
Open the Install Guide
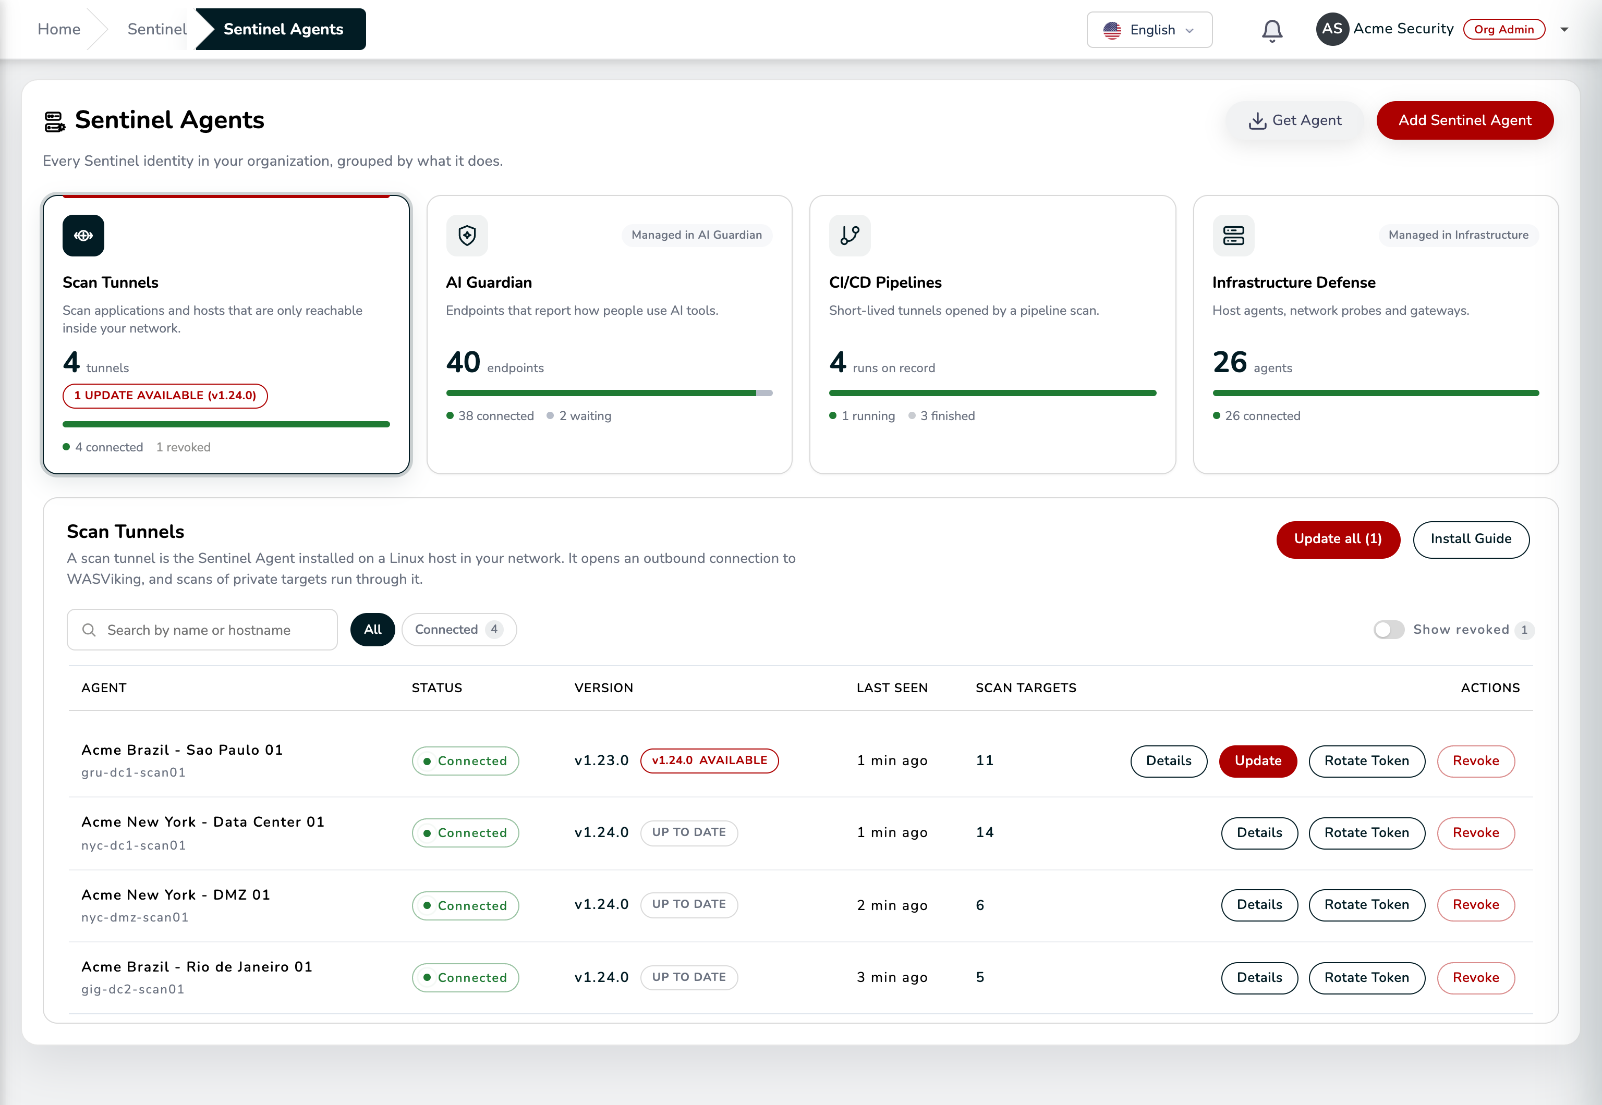point(1471,539)
